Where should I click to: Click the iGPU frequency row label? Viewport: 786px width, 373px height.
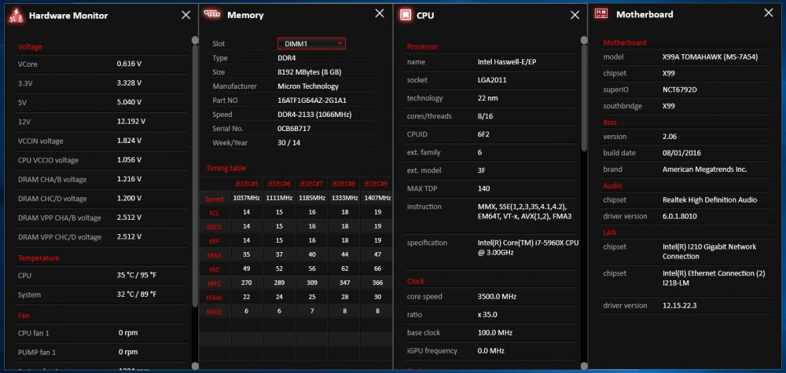[x=432, y=350]
